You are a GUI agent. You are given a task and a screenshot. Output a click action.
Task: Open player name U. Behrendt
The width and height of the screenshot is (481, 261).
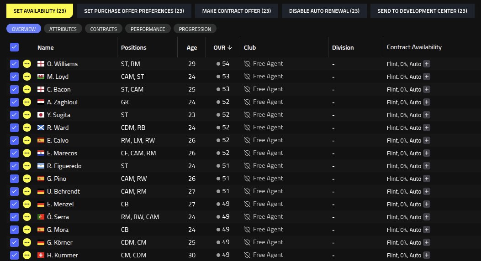[63, 191]
